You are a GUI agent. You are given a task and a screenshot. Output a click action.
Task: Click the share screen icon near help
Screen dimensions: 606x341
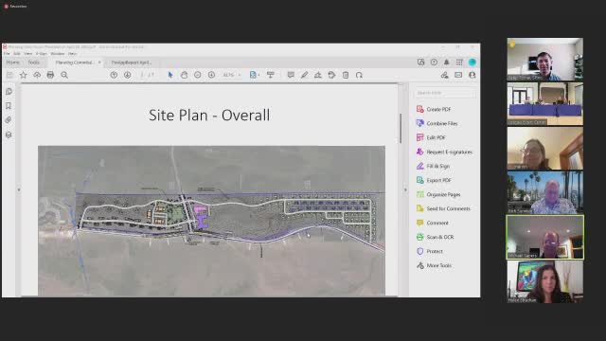pyautogui.click(x=420, y=63)
